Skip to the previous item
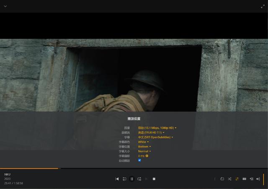Viewport: 268px width, 189px height. pyautogui.click(x=117, y=179)
